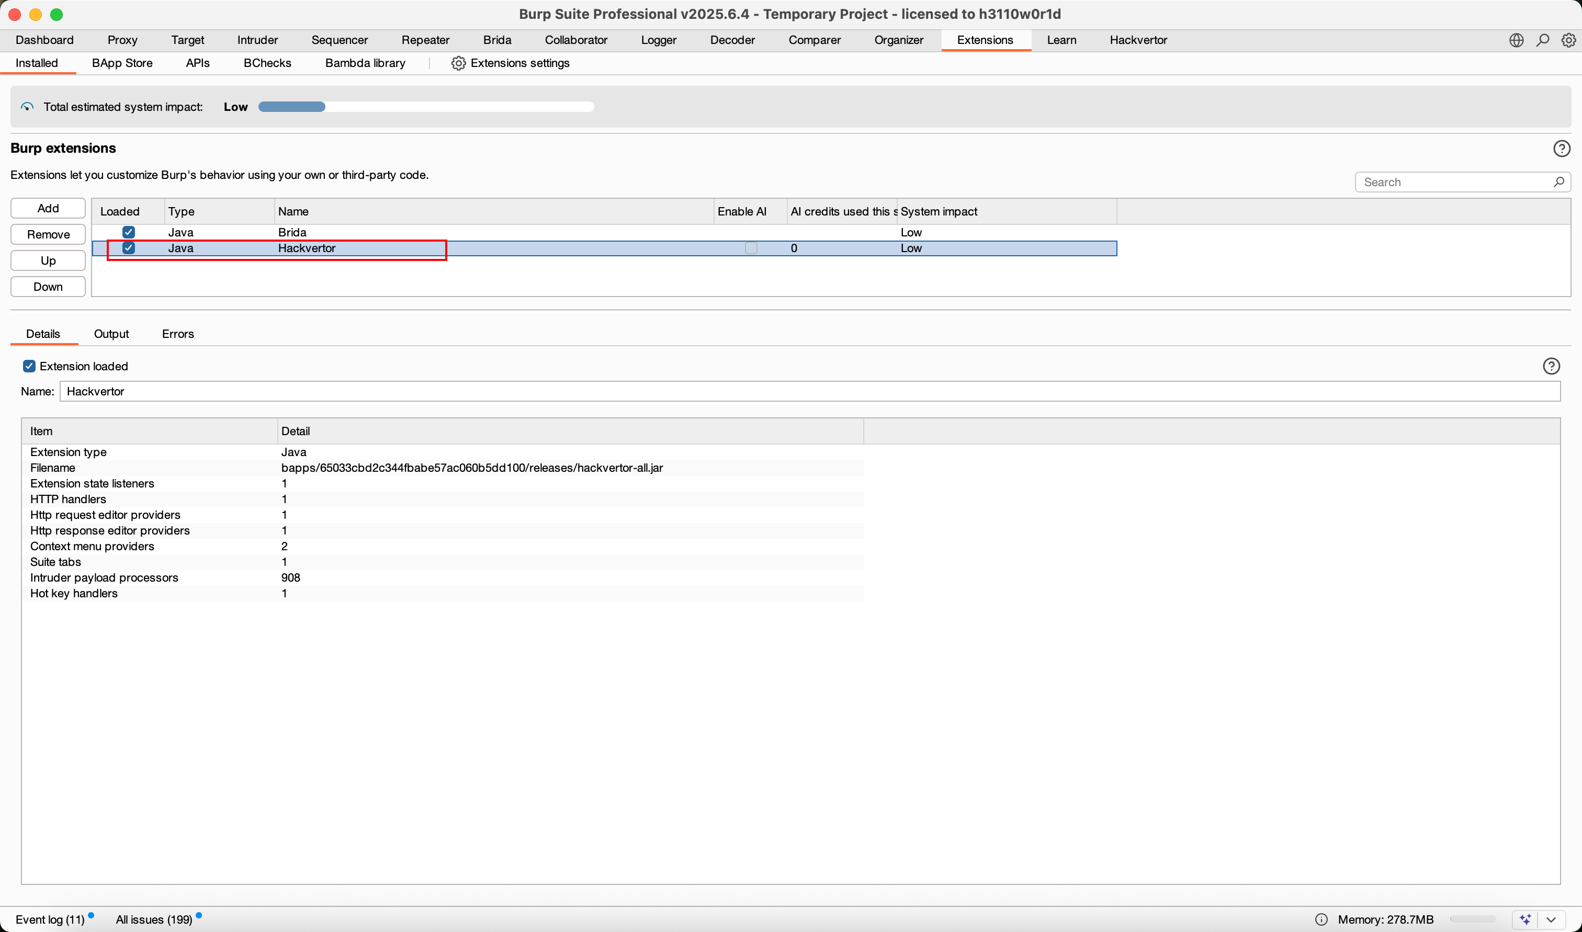Viewport: 1582px width, 932px height.
Task: Sort by the Type column header
Action: (x=219, y=212)
